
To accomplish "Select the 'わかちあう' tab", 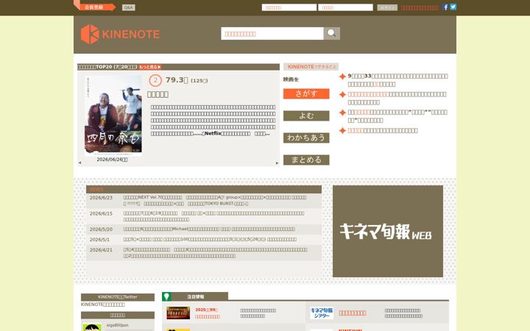I will pos(306,138).
